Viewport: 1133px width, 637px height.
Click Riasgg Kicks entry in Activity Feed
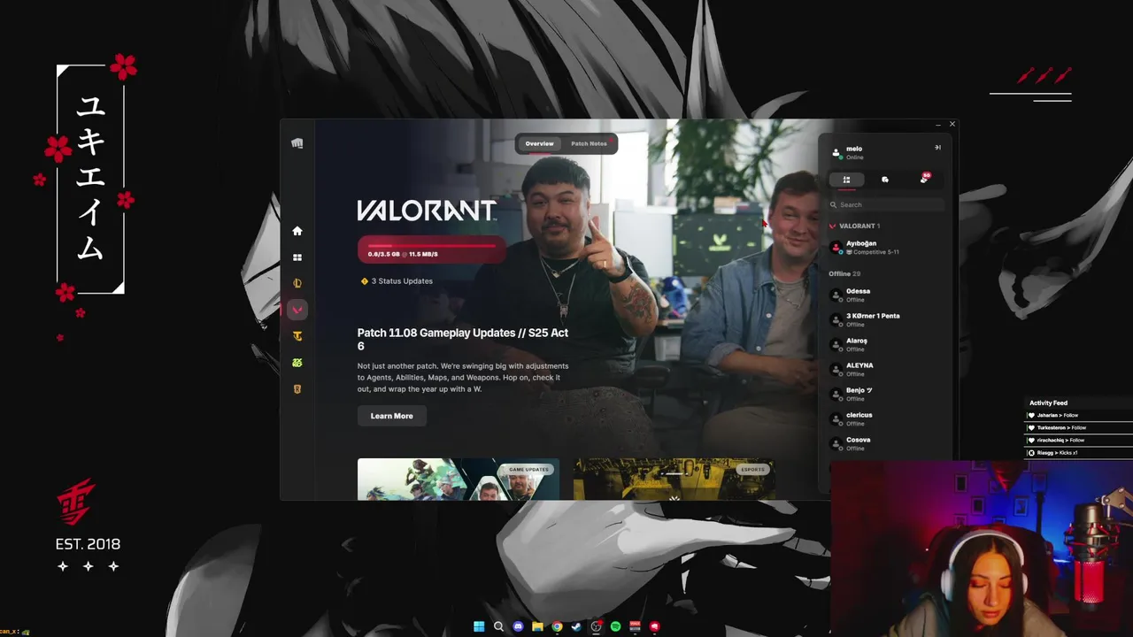(1078, 453)
